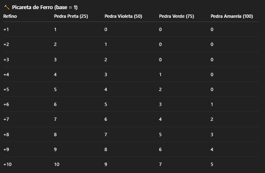
Task: Select the Pedra Preta (25) column header
Action: point(70,16)
